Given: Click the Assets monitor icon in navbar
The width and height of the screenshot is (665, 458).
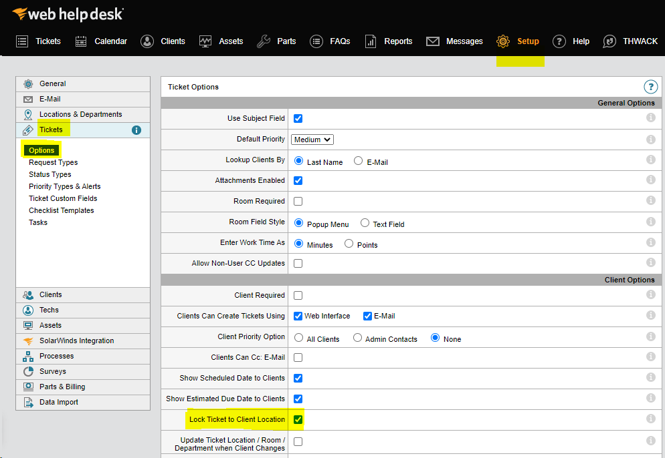Looking at the screenshot, I should (x=205, y=41).
